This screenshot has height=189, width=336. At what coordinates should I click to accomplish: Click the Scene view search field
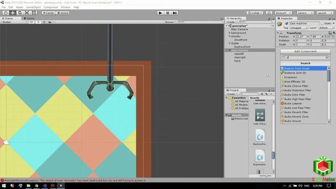click(199, 22)
